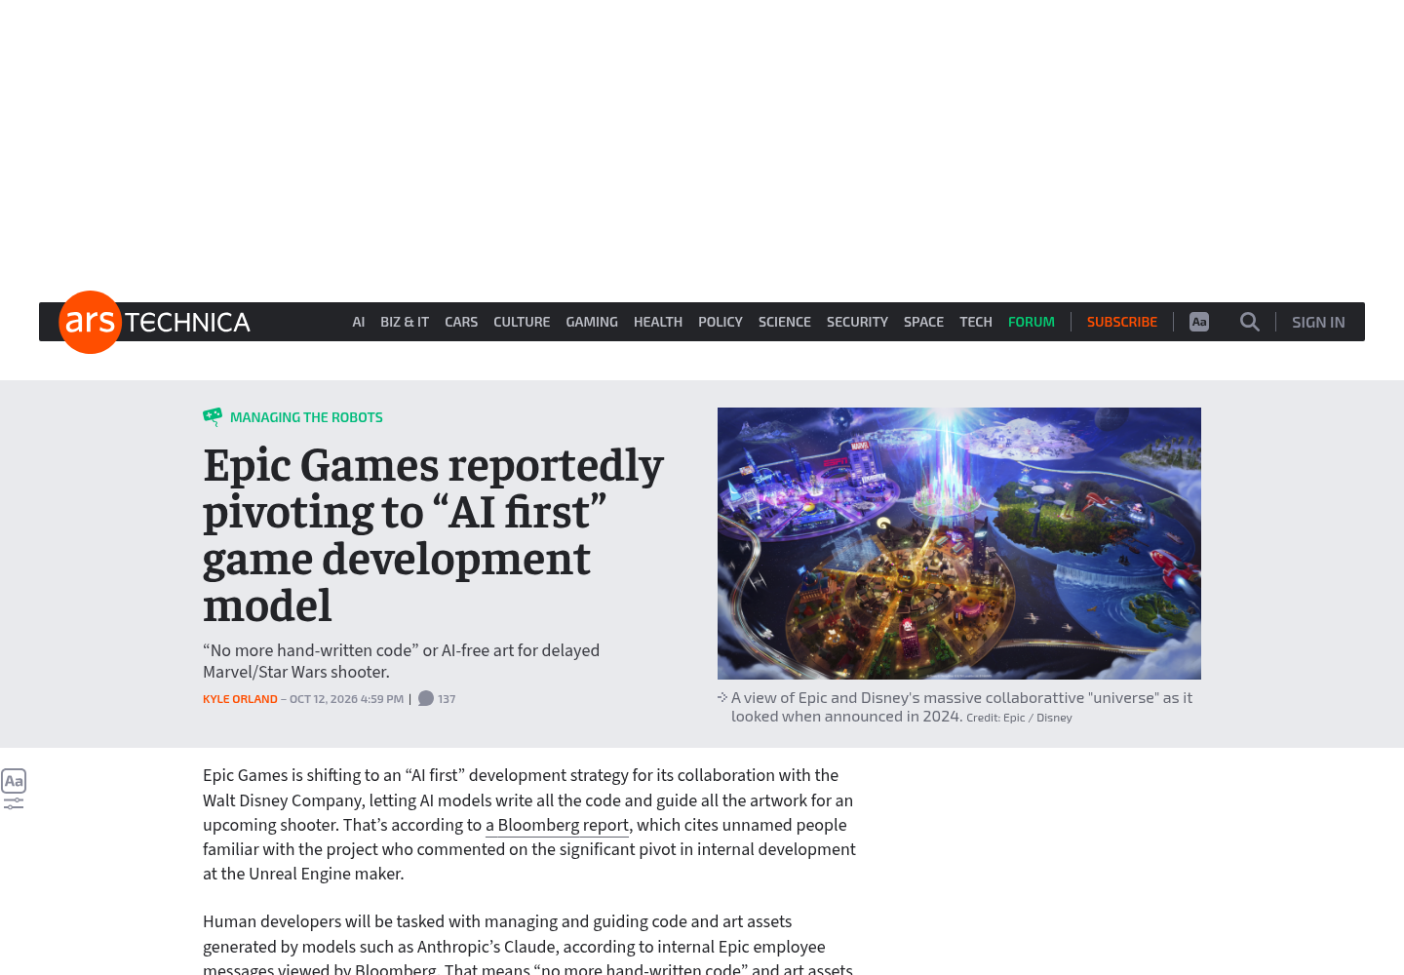The width and height of the screenshot is (1404, 975).
Task: Visit the FORUM link
Action: [x=1032, y=322]
